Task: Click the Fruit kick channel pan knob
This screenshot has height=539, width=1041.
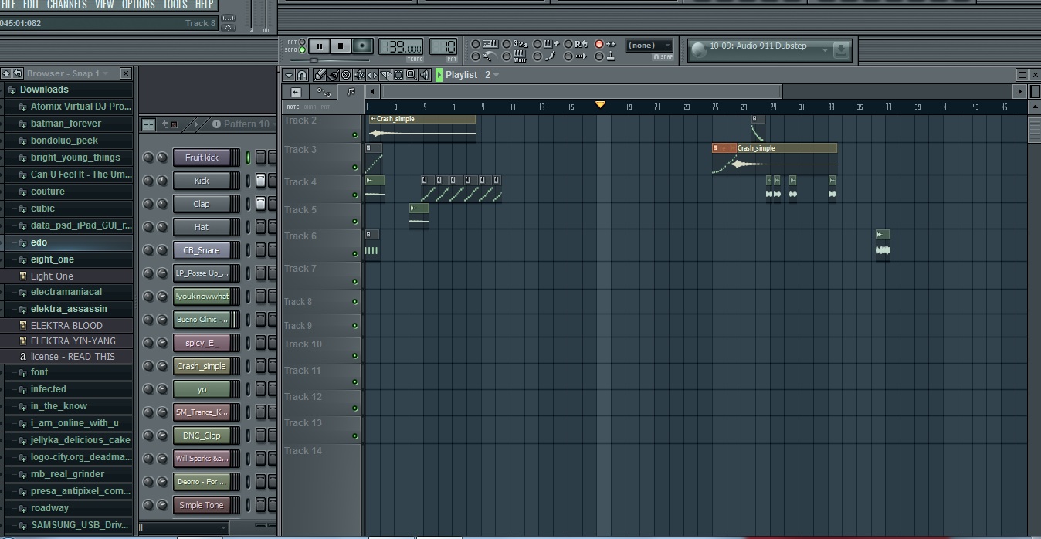Action: pyautogui.click(x=149, y=158)
